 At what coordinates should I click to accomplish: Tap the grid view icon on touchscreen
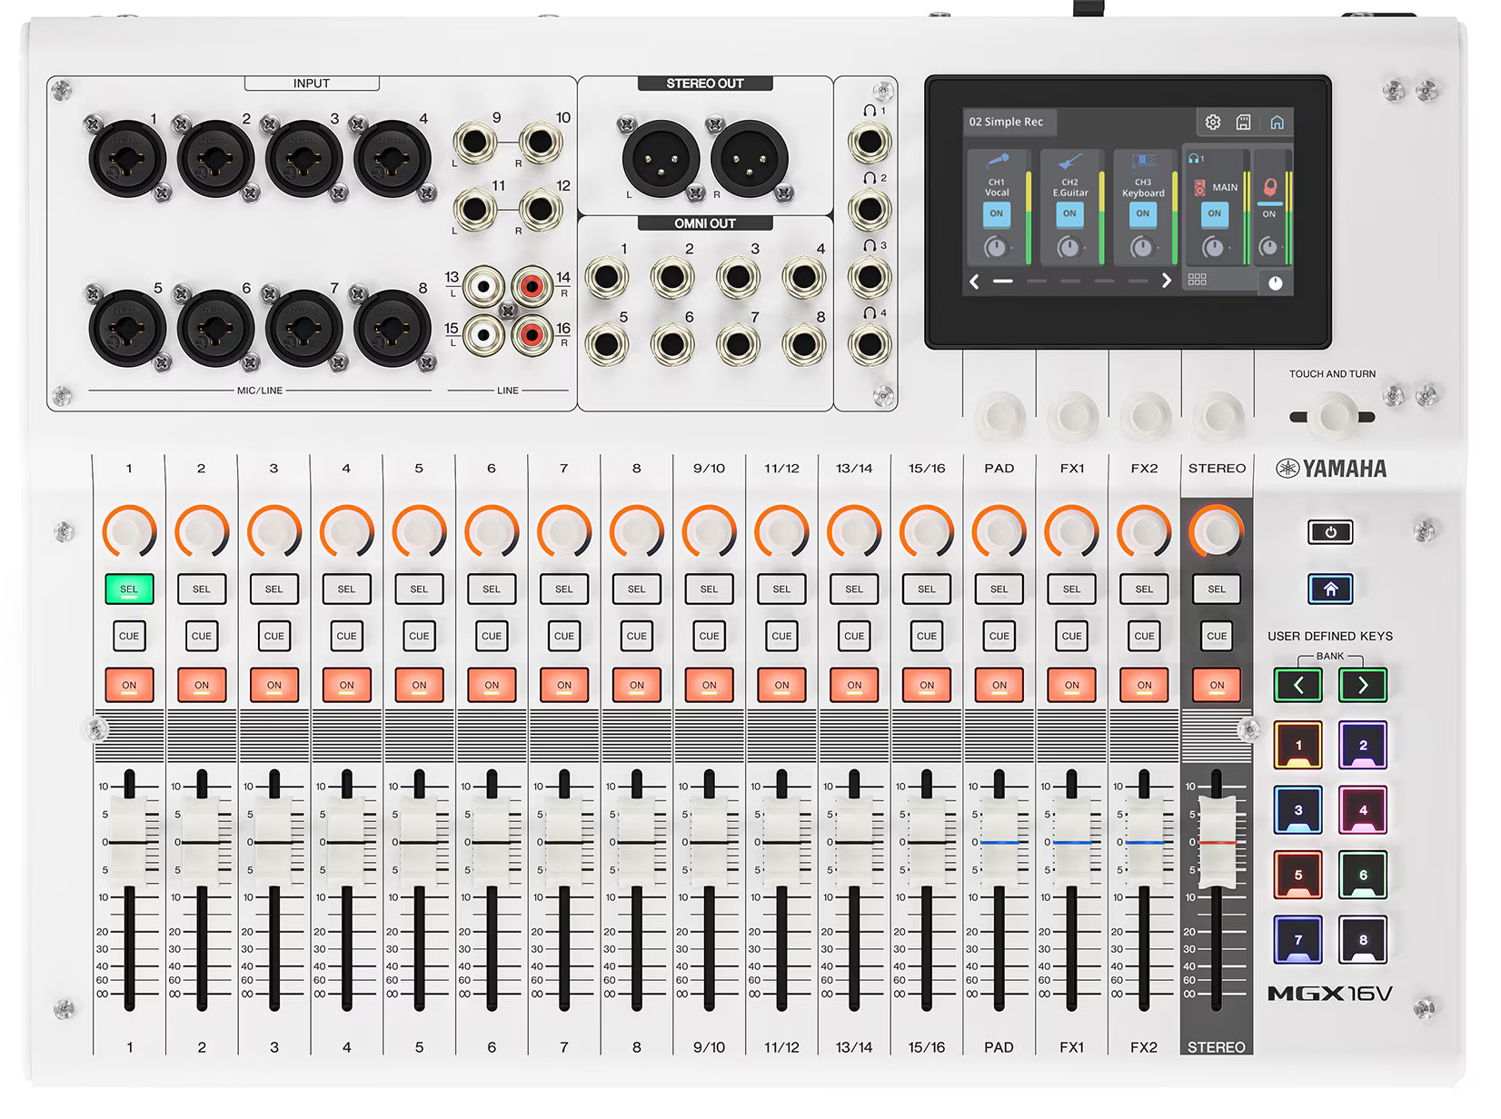1197,280
